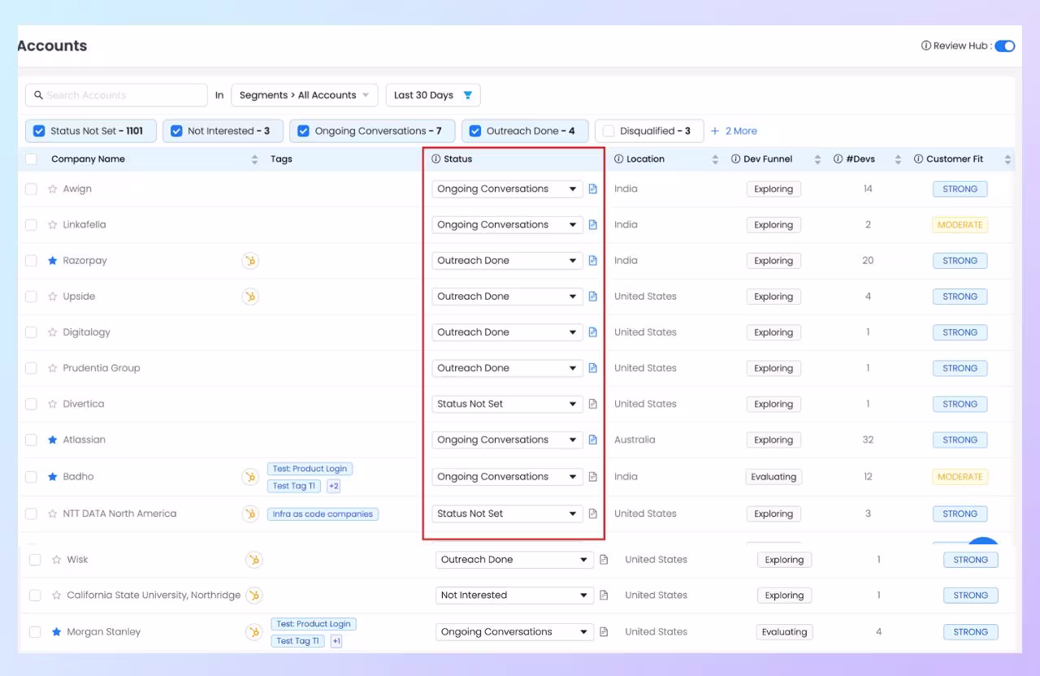Open the Razorpay company link

coord(84,261)
